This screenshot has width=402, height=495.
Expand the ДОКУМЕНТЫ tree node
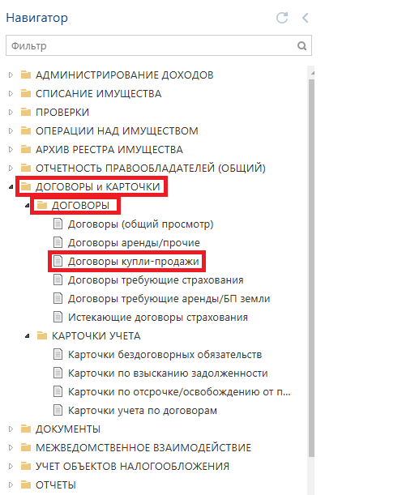(11, 429)
